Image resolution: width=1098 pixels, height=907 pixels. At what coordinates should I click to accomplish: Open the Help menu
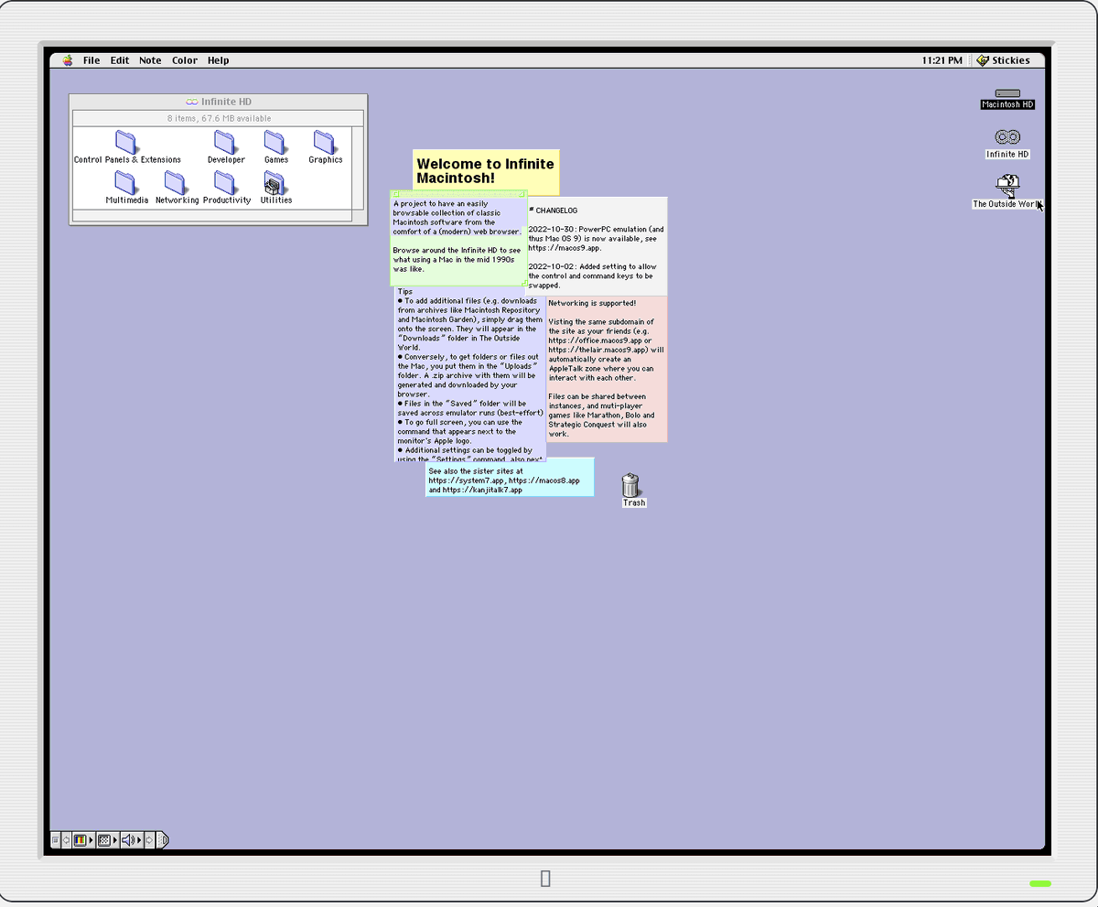(218, 60)
